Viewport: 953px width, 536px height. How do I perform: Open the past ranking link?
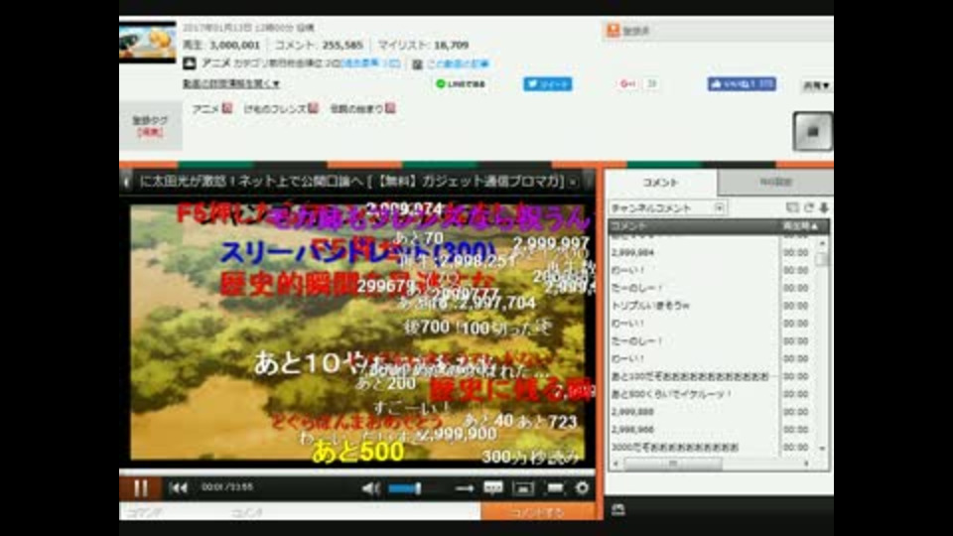click(x=371, y=64)
